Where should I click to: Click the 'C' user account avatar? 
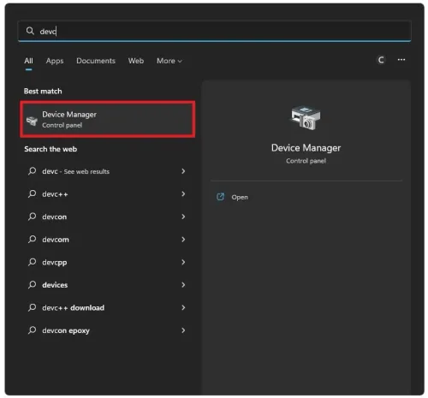pyautogui.click(x=381, y=60)
